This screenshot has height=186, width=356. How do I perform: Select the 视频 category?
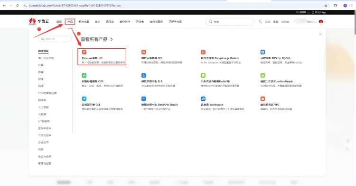(x=41, y=150)
